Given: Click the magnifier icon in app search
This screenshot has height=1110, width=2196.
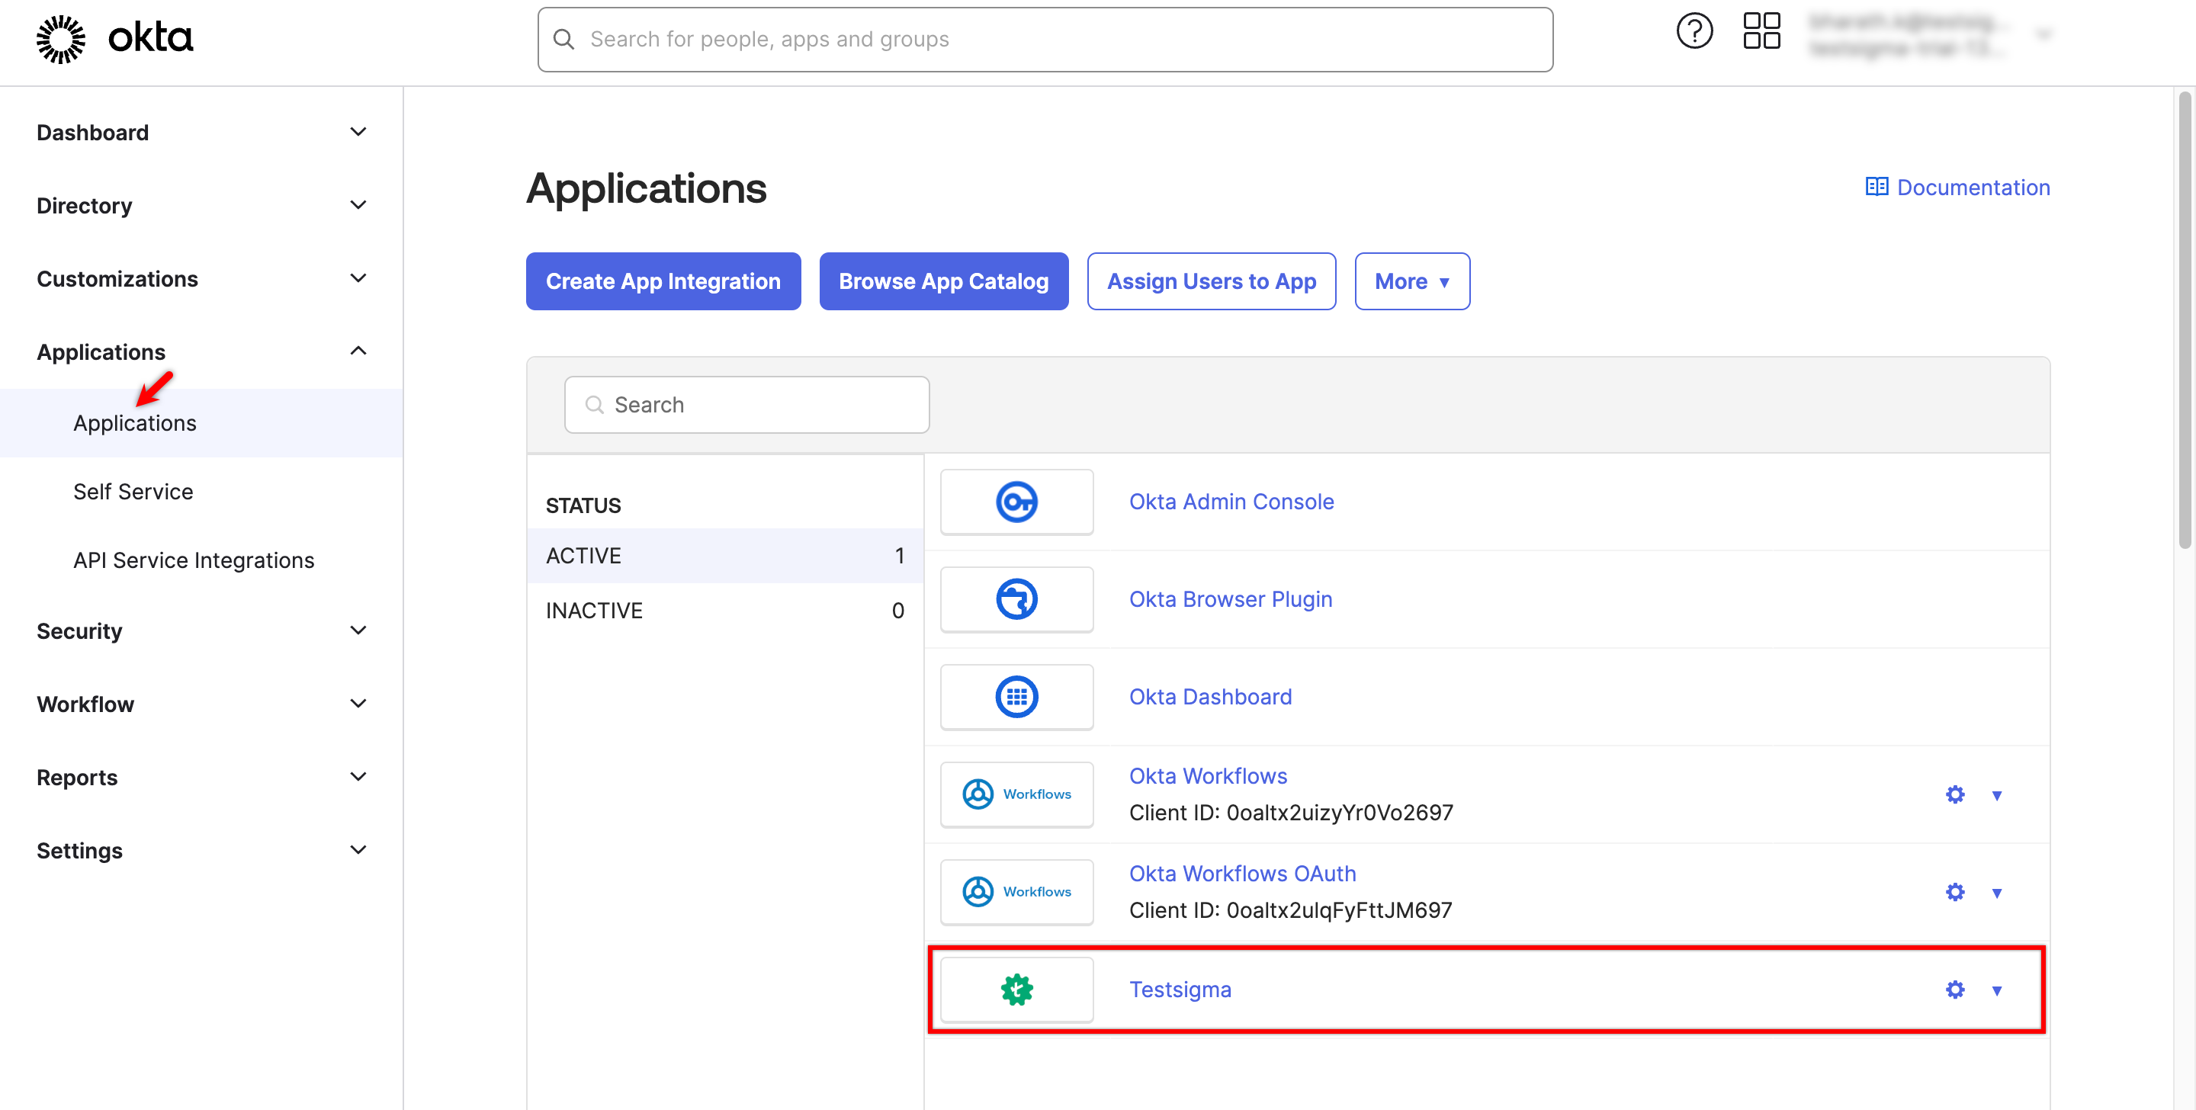Looking at the screenshot, I should pyautogui.click(x=595, y=404).
